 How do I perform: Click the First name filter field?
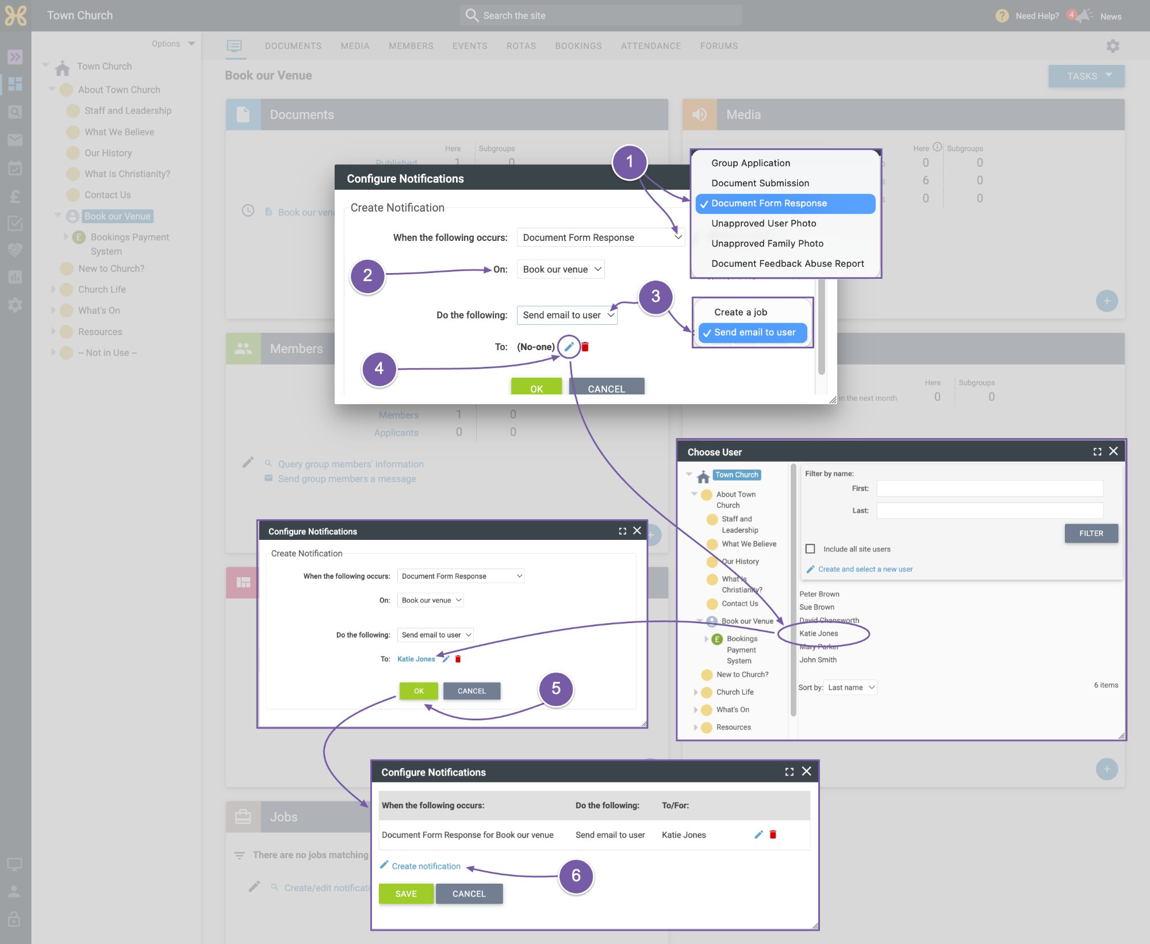tap(990, 489)
